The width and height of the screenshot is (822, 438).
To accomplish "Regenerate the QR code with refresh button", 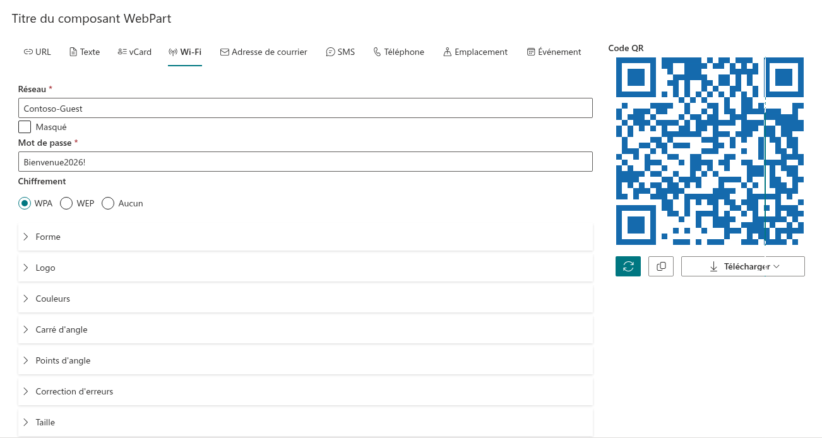I will click(x=628, y=266).
